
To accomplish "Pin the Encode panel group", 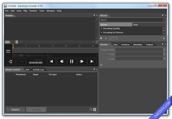I will (162, 44).
